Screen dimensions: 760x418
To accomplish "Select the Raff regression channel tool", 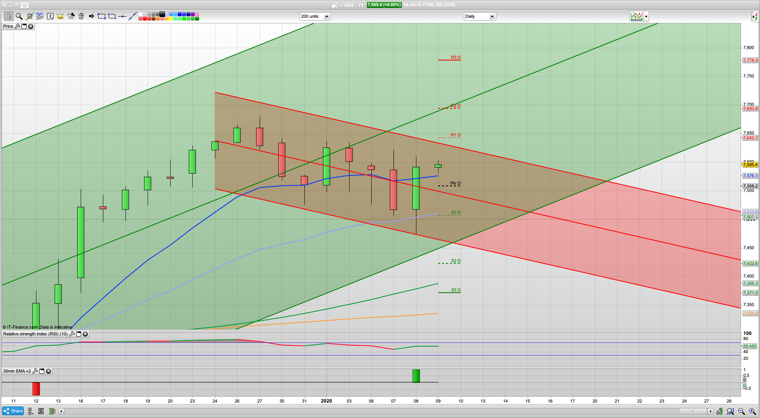I will [x=40, y=16].
